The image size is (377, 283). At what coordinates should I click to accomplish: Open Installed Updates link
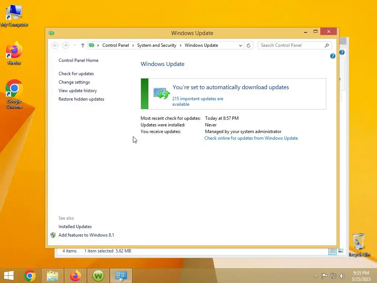coord(75,227)
